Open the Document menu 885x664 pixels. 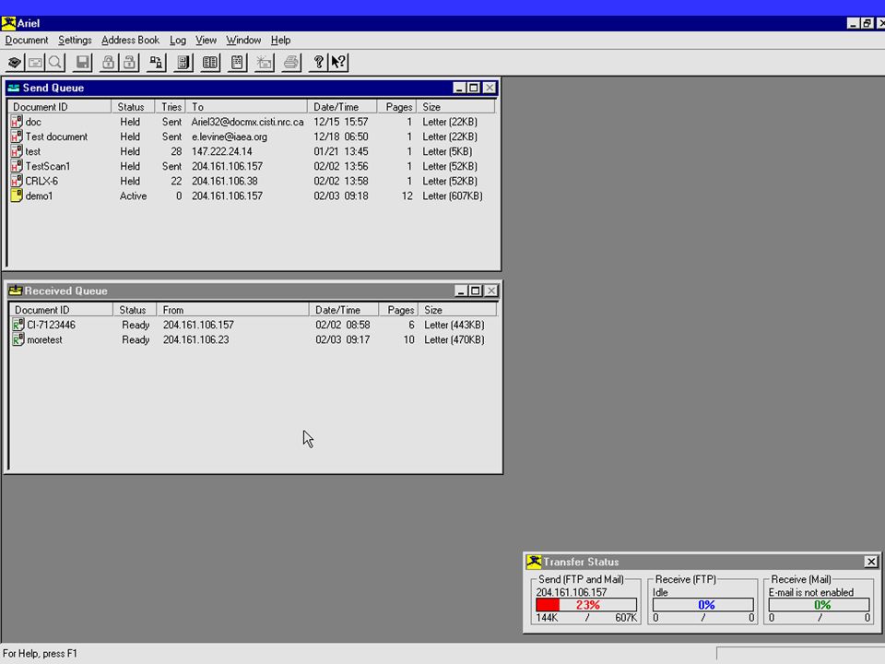click(27, 40)
